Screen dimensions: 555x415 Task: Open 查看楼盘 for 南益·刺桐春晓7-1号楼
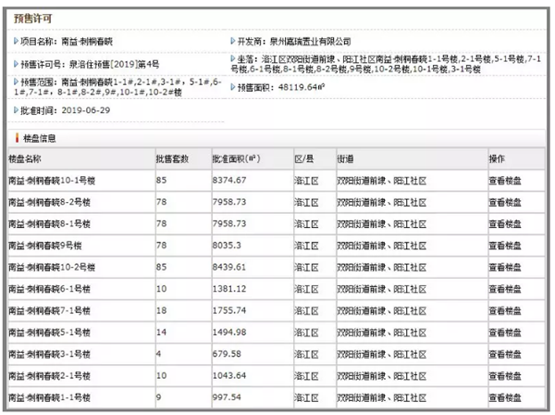point(505,311)
